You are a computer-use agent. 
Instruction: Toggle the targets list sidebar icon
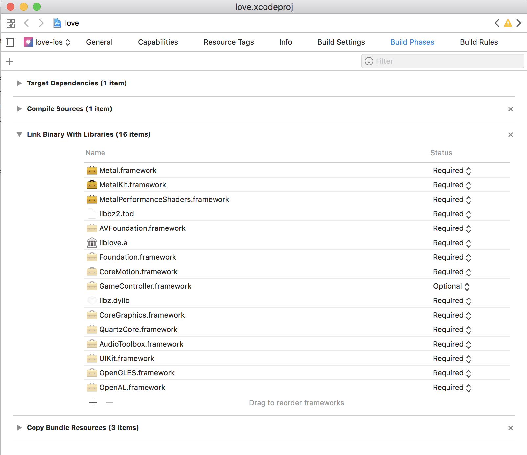[10, 42]
